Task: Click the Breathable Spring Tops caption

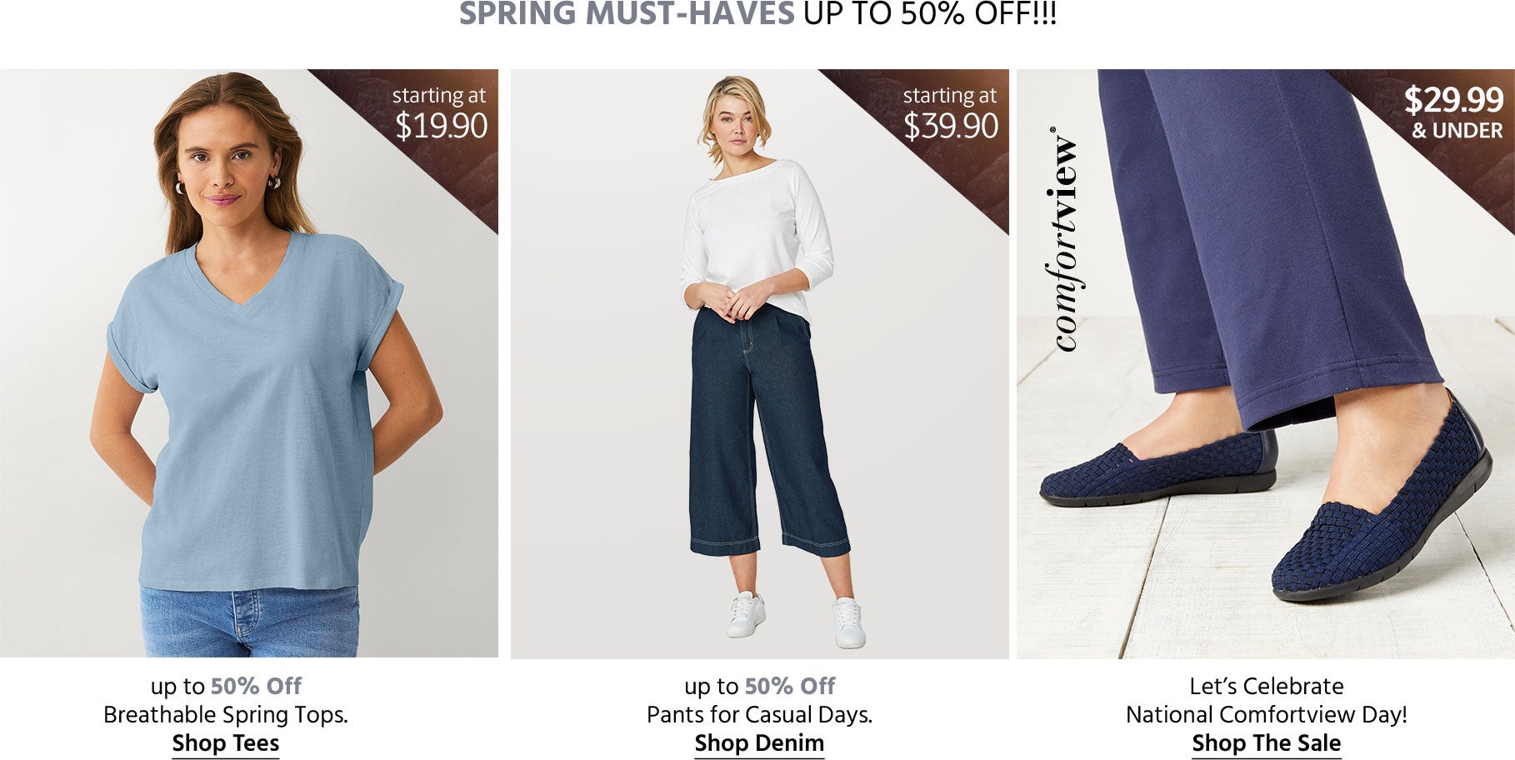Action: tap(226, 715)
